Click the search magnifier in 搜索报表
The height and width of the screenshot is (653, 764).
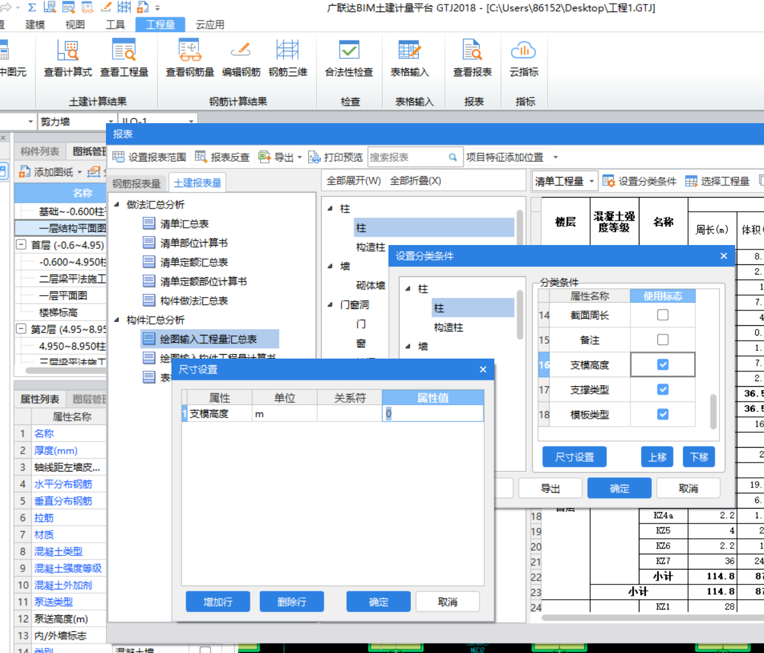point(453,157)
